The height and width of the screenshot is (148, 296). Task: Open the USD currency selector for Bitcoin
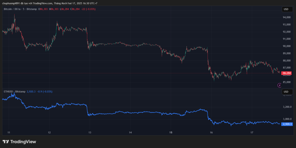click(286, 9)
